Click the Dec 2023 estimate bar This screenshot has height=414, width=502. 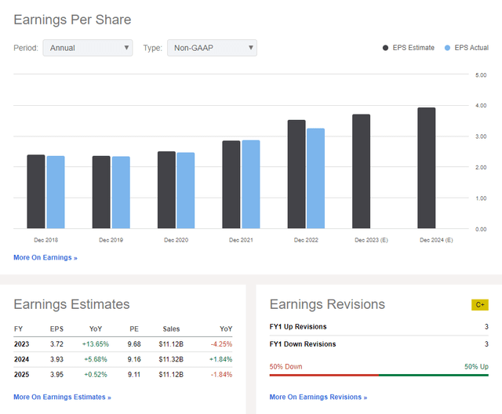tap(361, 172)
